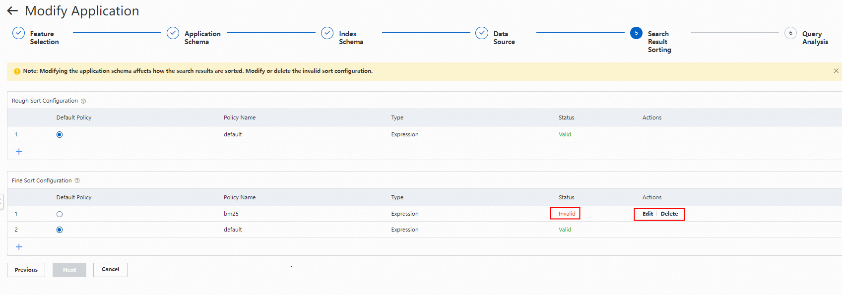
Task: Go to step 6 Query Analysis
Action: (790, 33)
